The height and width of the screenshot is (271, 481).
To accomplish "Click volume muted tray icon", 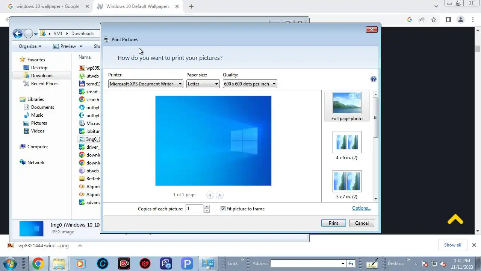I will click(x=443, y=264).
